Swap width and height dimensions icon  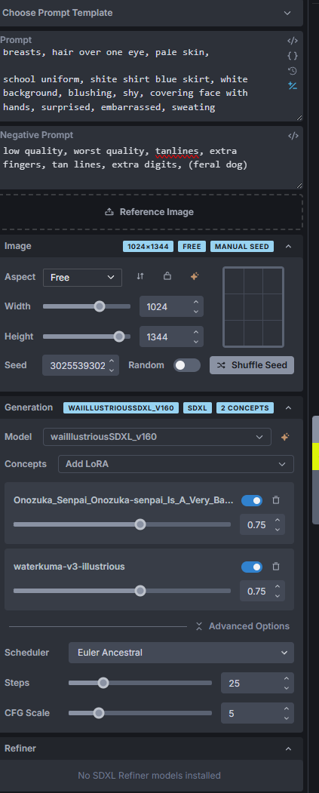click(140, 276)
